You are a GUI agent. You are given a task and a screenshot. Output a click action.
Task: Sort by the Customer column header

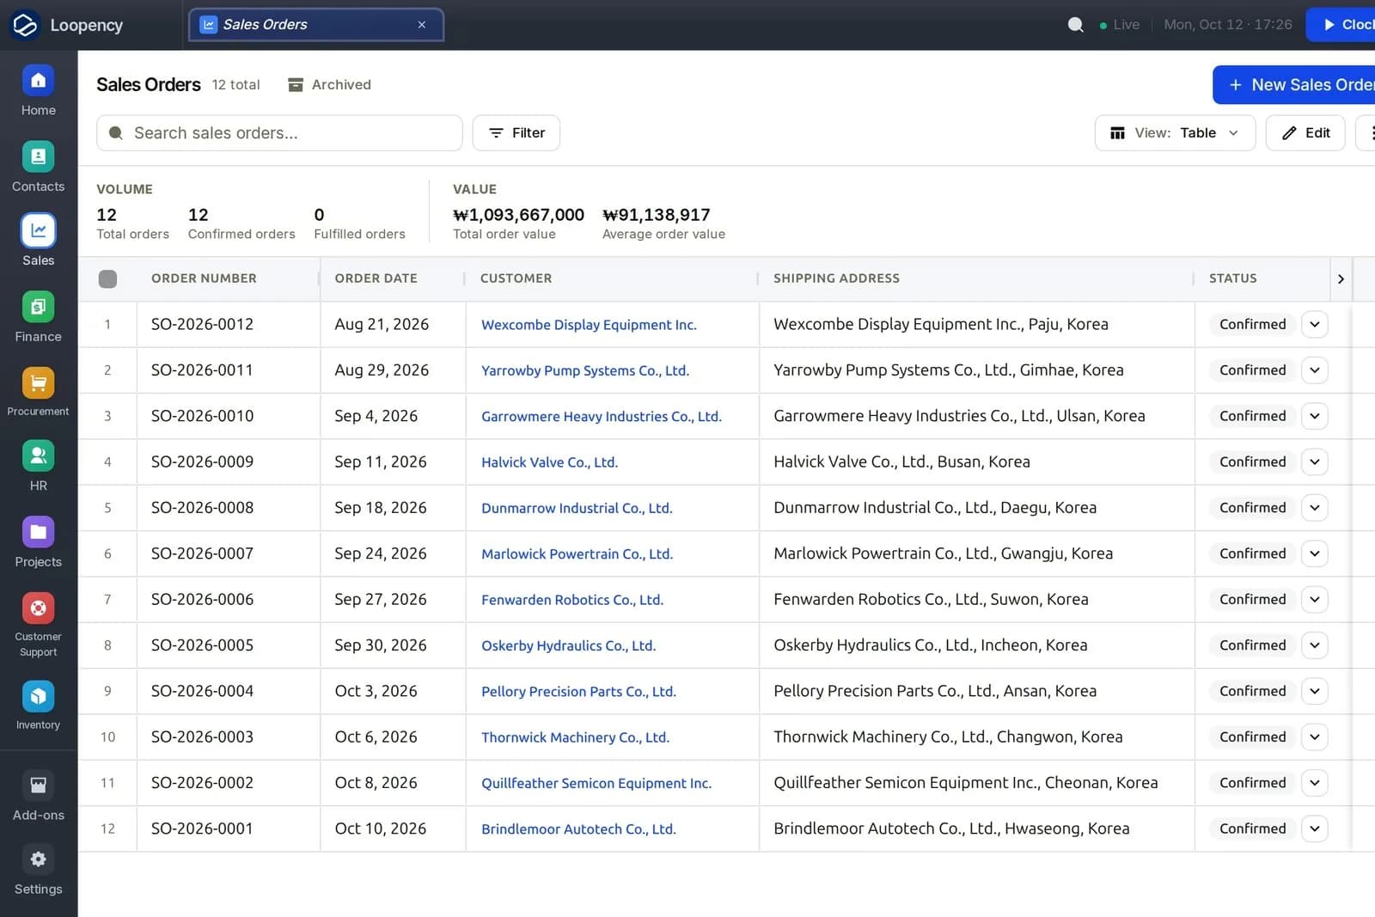click(x=516, y=278)
